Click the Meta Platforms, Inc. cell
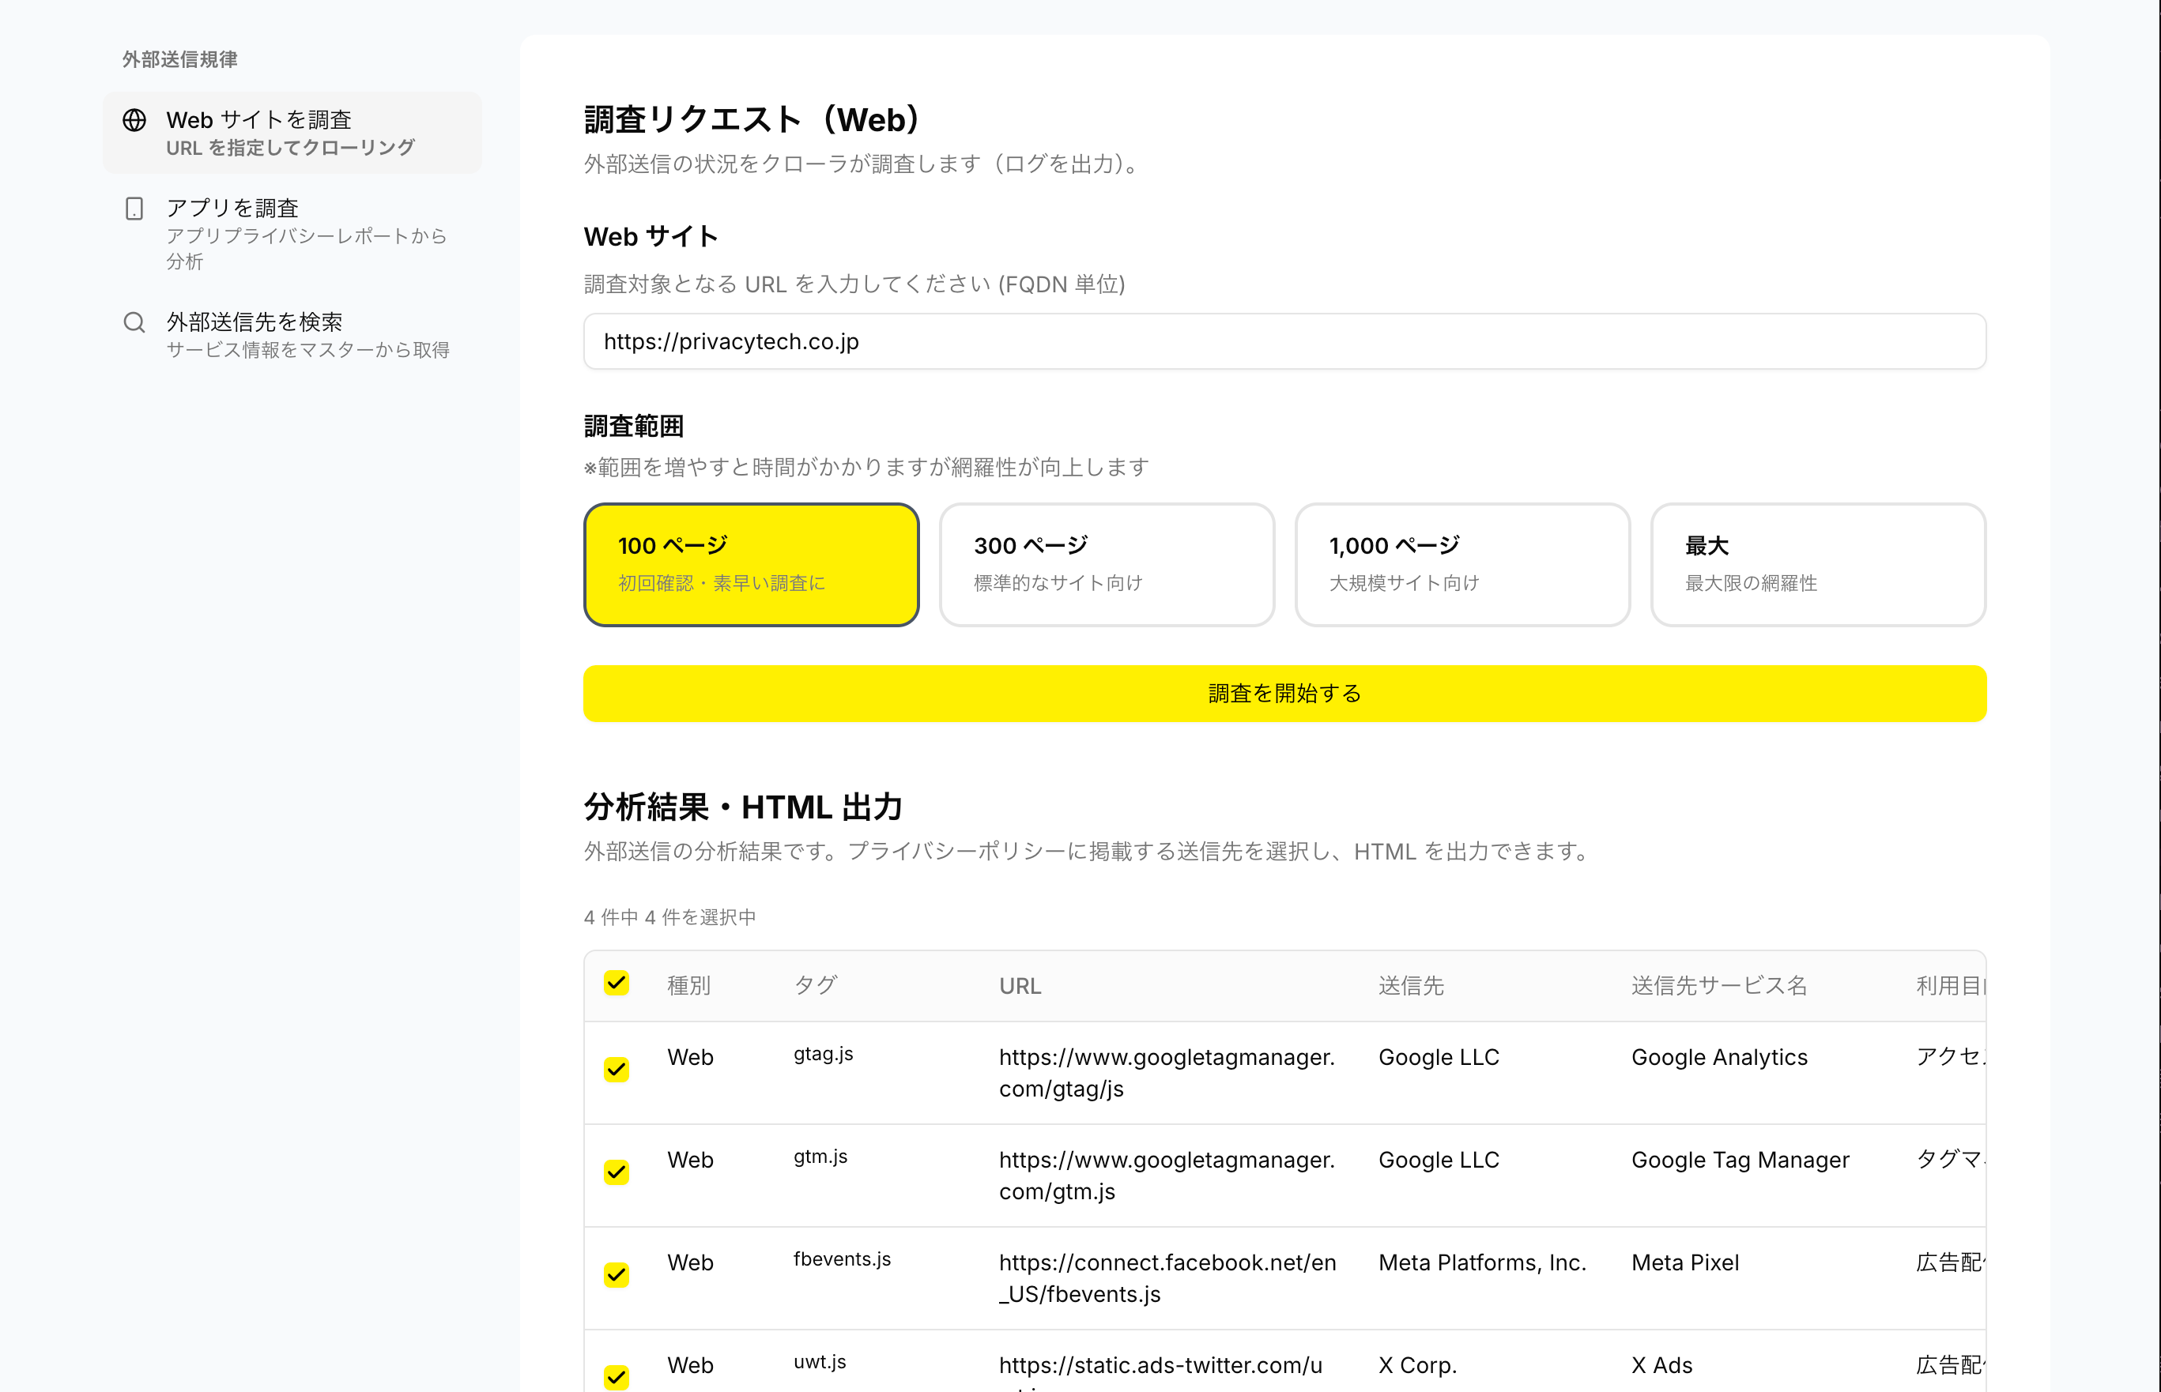The height and width of the screenshot is (1392, 2161). tap(1482, 1262)
